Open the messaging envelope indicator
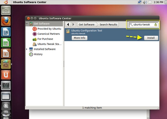Image resolution: width=167 pixels, height=119 pixels. pyautogui.click(x=150, y=2)
